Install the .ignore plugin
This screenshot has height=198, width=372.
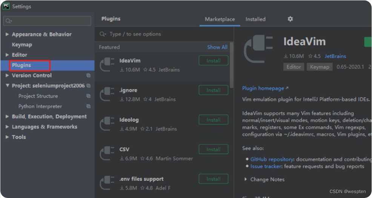[x=214, y=90]
